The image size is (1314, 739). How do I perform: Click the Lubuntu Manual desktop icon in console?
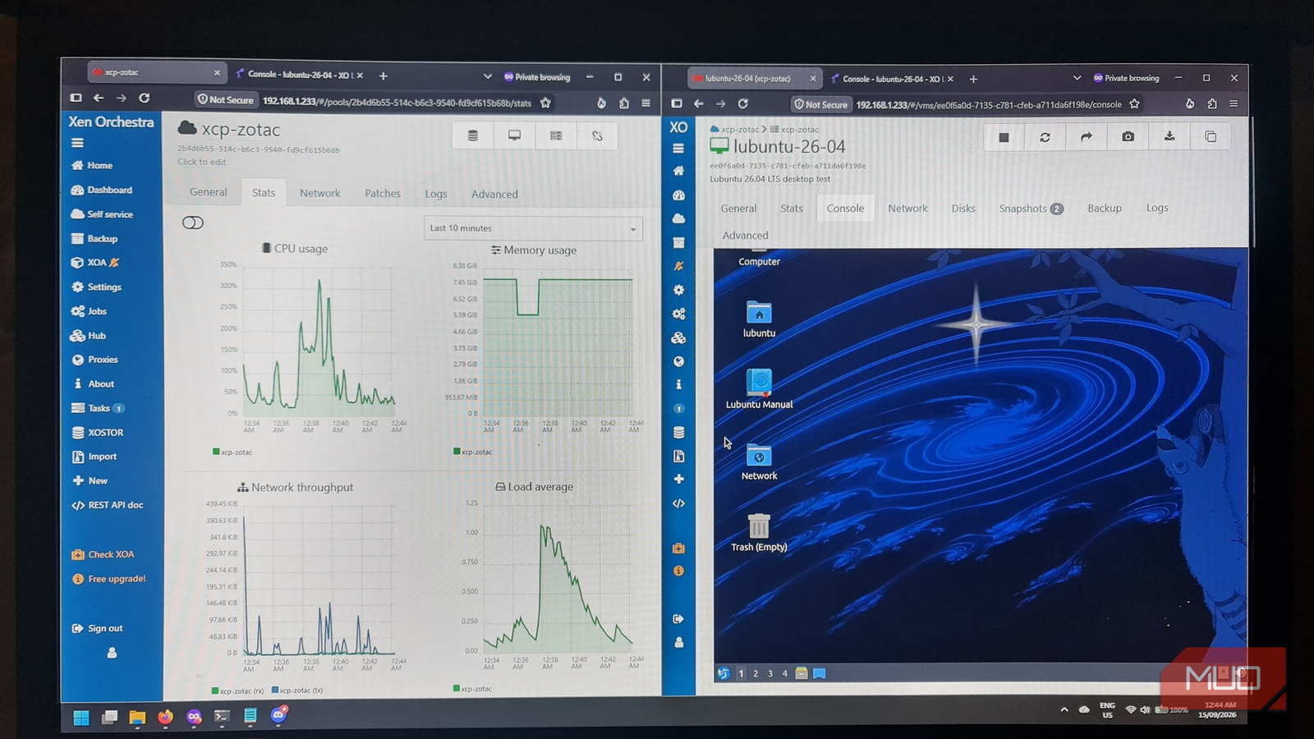pos(759,389)
